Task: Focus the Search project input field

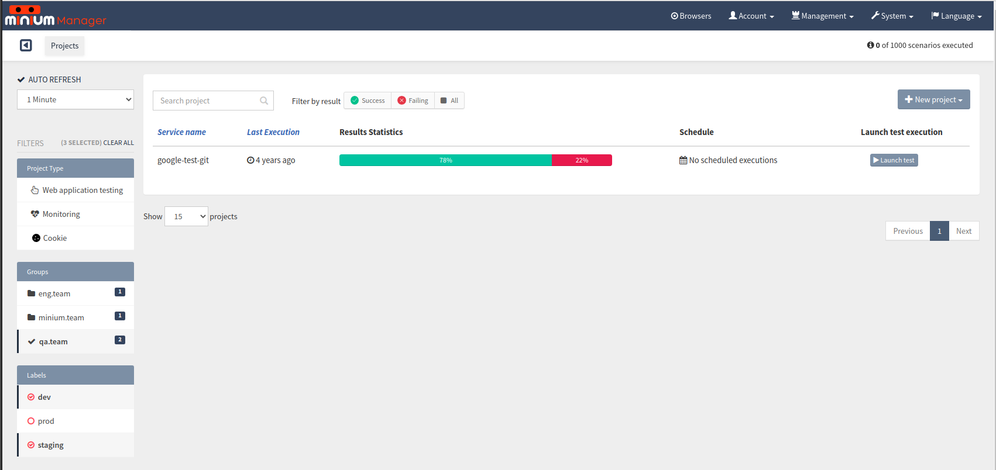Action: (x=213, y=101)
